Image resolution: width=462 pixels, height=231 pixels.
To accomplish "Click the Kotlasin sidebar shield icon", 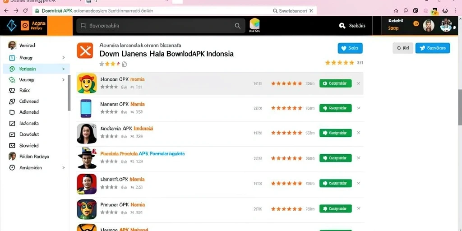I will [12, 69].
